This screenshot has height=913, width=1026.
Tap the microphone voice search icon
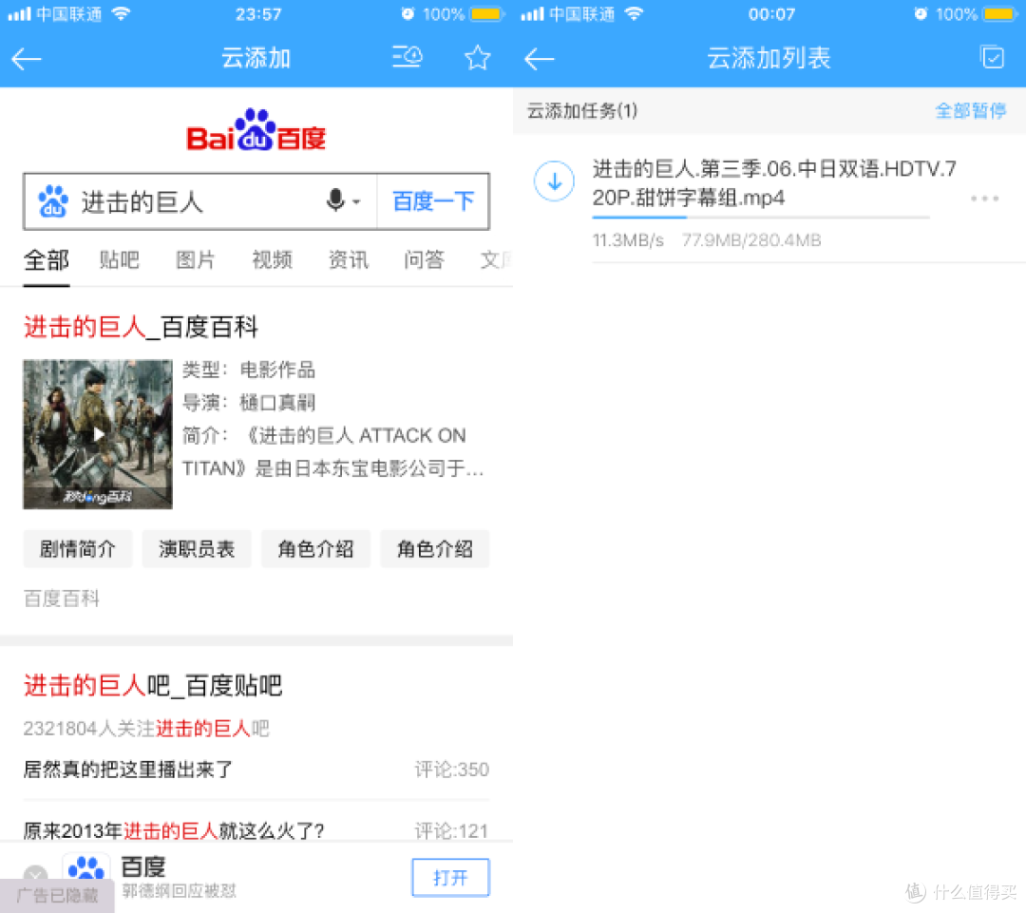pyautogui.click(x=335, y=200)
